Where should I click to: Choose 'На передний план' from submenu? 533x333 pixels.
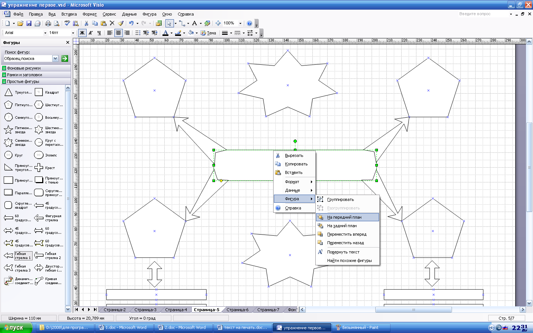point(347,217)
